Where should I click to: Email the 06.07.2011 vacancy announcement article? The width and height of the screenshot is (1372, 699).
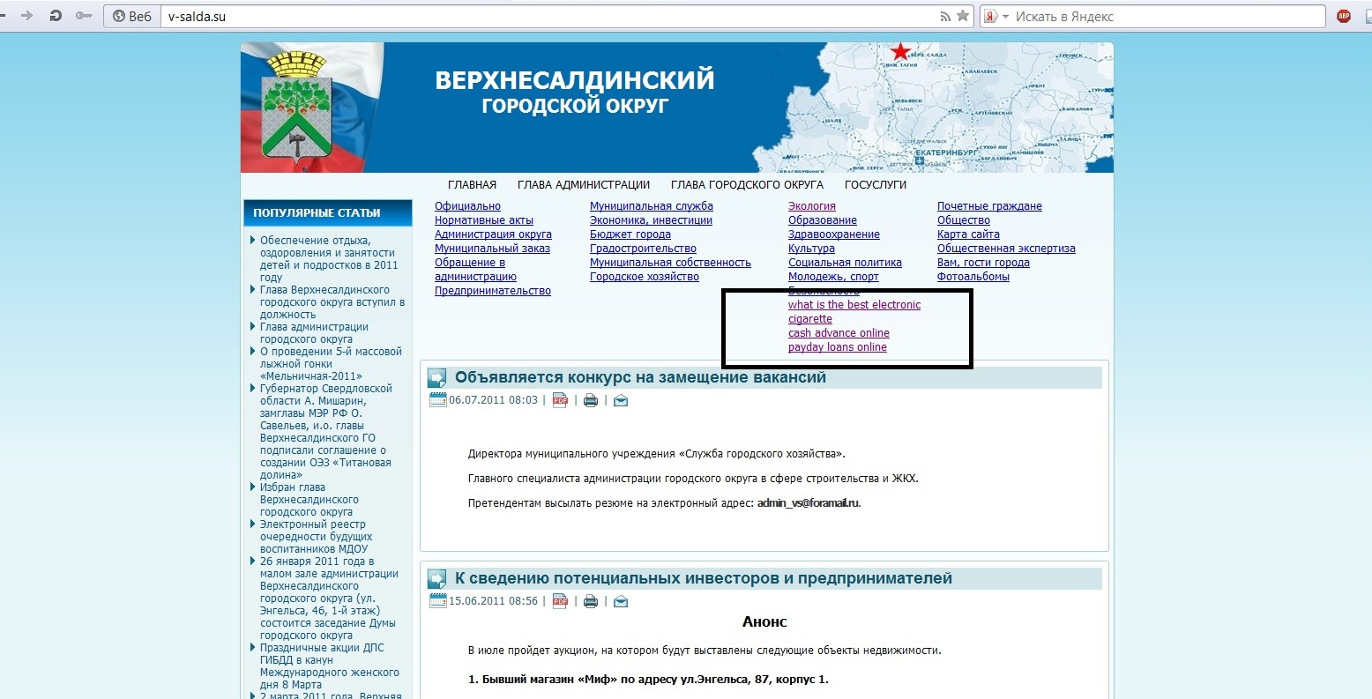coord(621,400)
